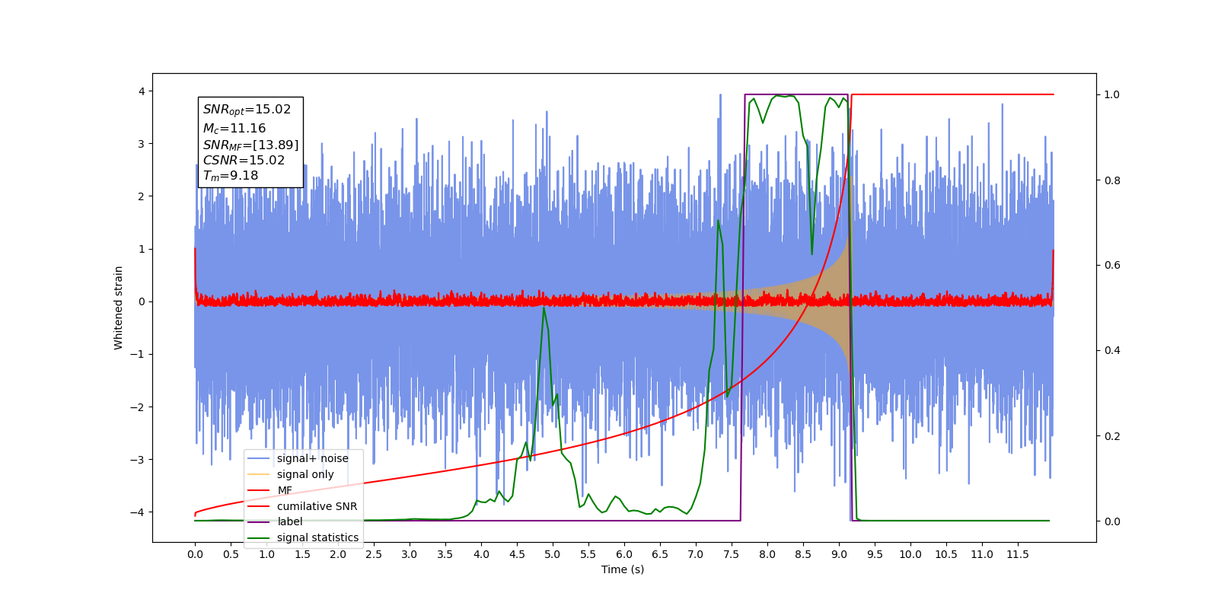The width and height of the screenshot is (1218, 609).
Task: Click the blue signal+ noise legend line swatch
Action: (x=259, y=458)
